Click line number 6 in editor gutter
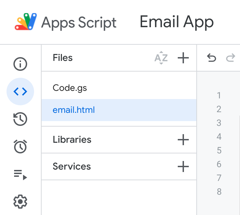 point(219,164)
